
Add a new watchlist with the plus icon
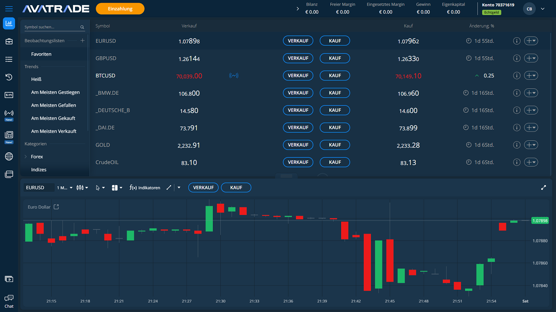point(83,40)
